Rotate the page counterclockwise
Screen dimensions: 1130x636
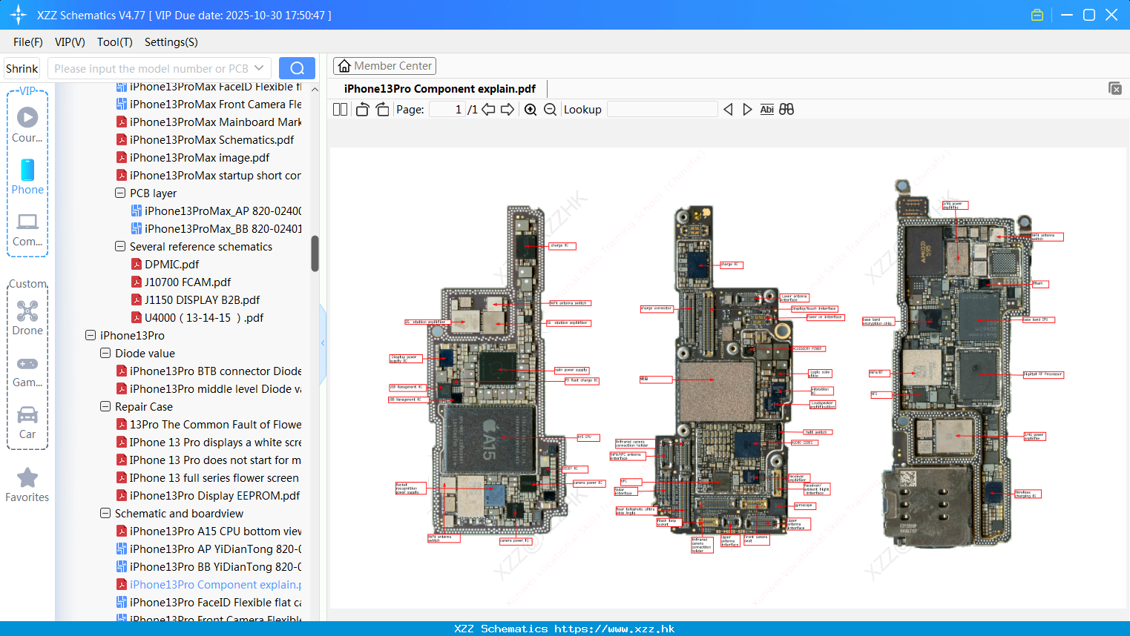coord(362,110)
